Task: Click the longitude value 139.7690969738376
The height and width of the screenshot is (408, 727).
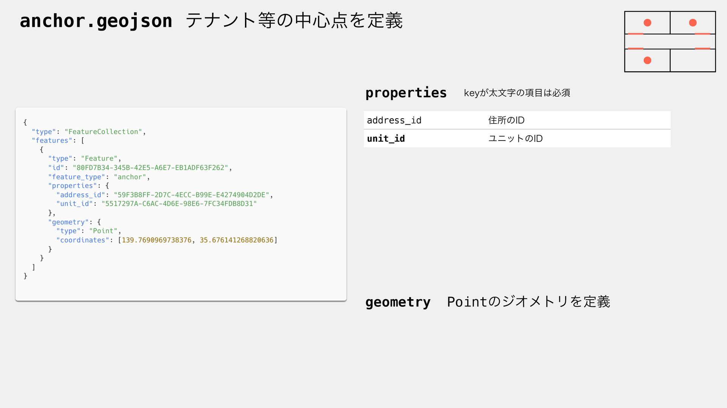Action: click(x=156, y=240)
